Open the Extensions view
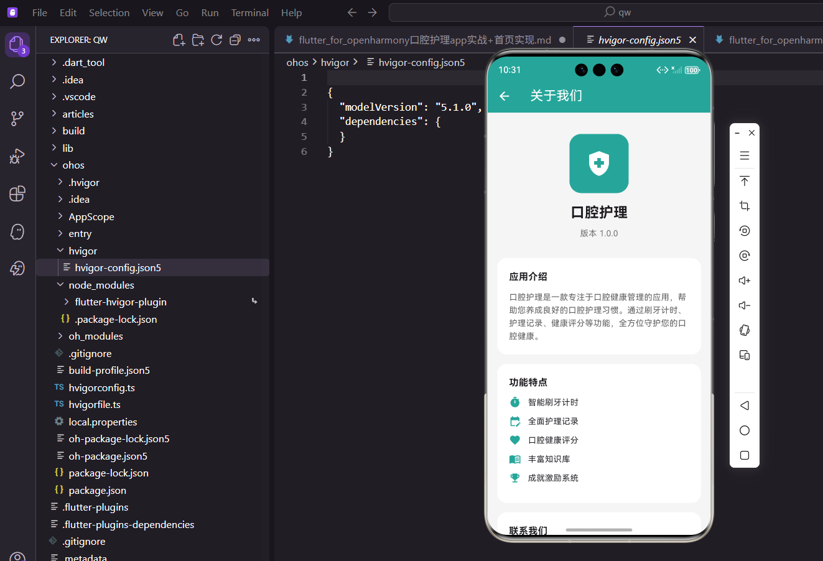 pyautogui.click(x=17, y=193)
